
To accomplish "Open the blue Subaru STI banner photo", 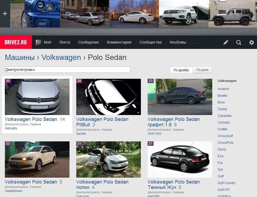I will tap(35, 13).
